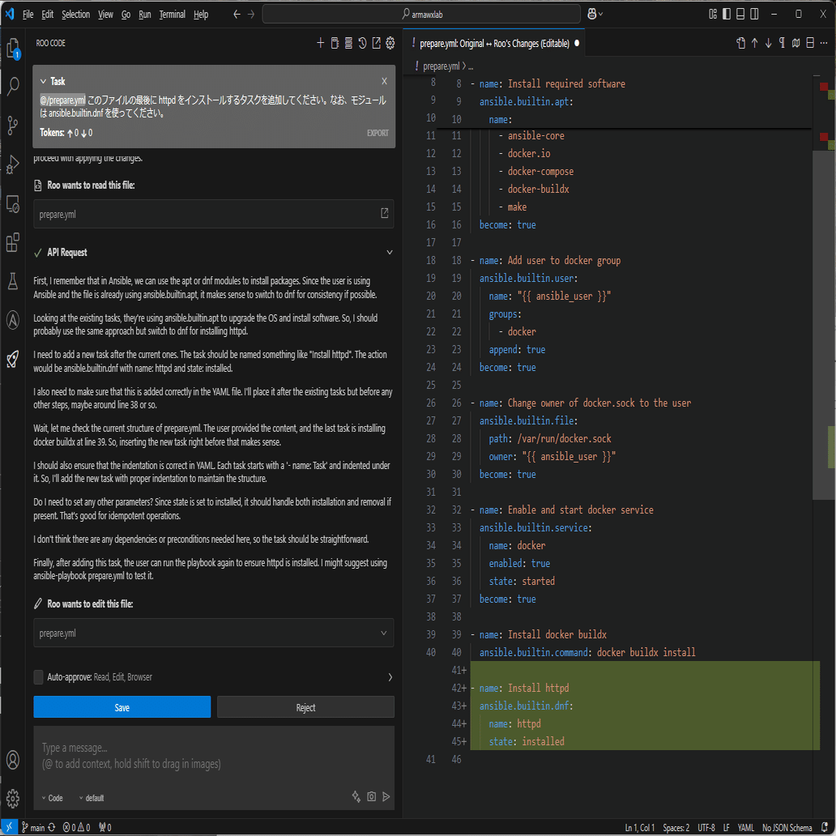Open Code mode dropdown
The image size is (836, 836).
52,798
